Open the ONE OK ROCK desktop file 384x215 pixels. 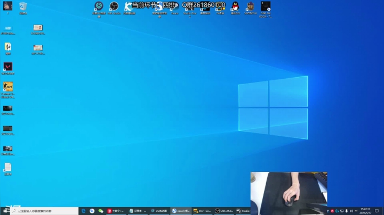266,9
